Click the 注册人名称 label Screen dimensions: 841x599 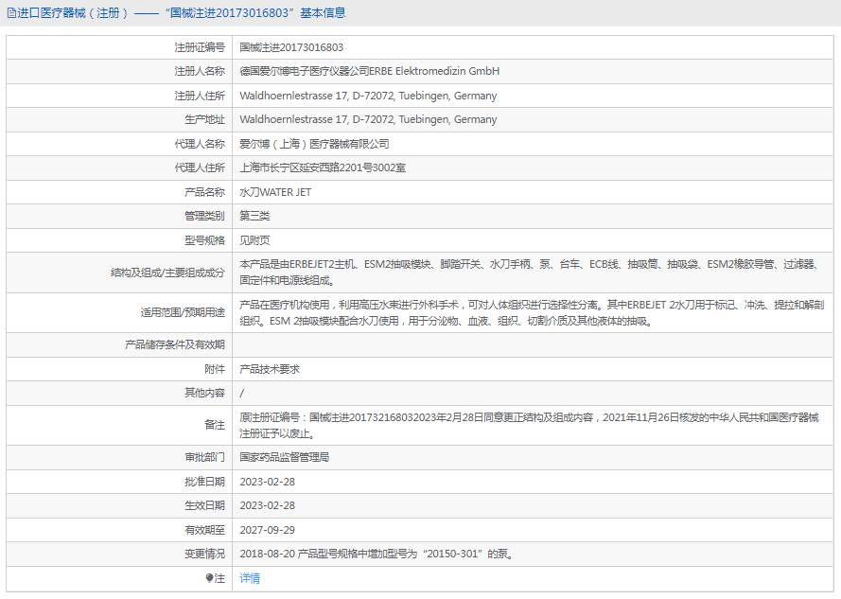(200, 71)
